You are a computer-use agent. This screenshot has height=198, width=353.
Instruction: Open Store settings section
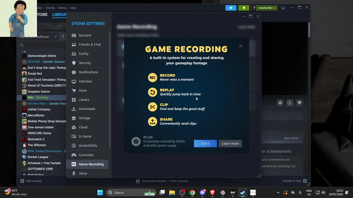tap(87, 90)
